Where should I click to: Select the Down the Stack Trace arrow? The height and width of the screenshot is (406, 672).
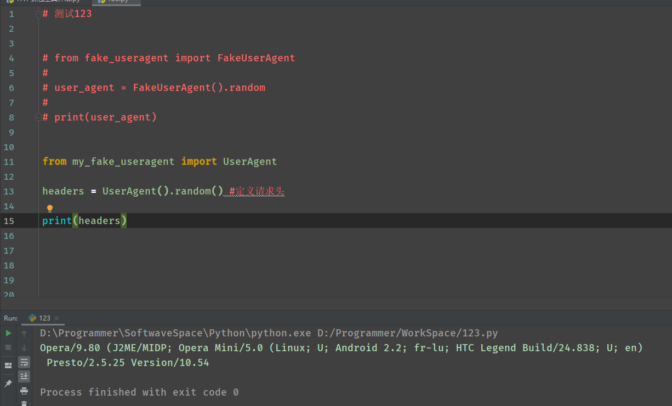[x=24, y=347]
